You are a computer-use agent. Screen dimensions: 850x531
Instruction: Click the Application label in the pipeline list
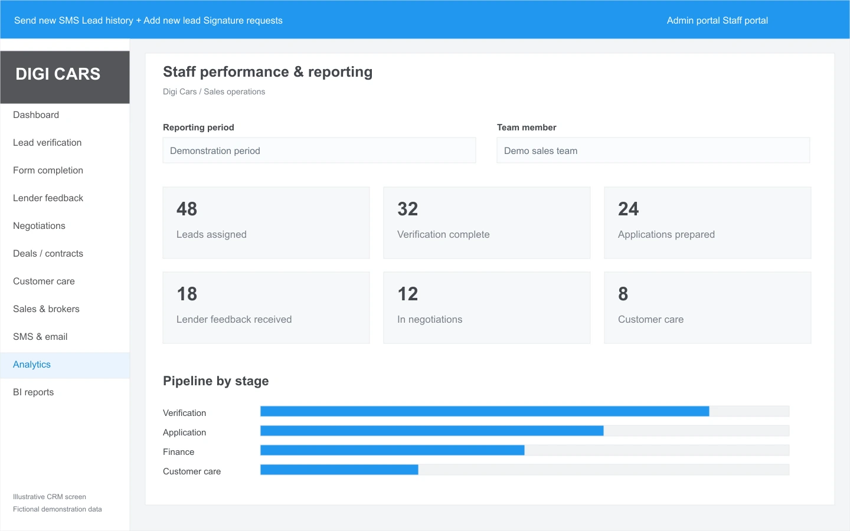click(185, 432)
